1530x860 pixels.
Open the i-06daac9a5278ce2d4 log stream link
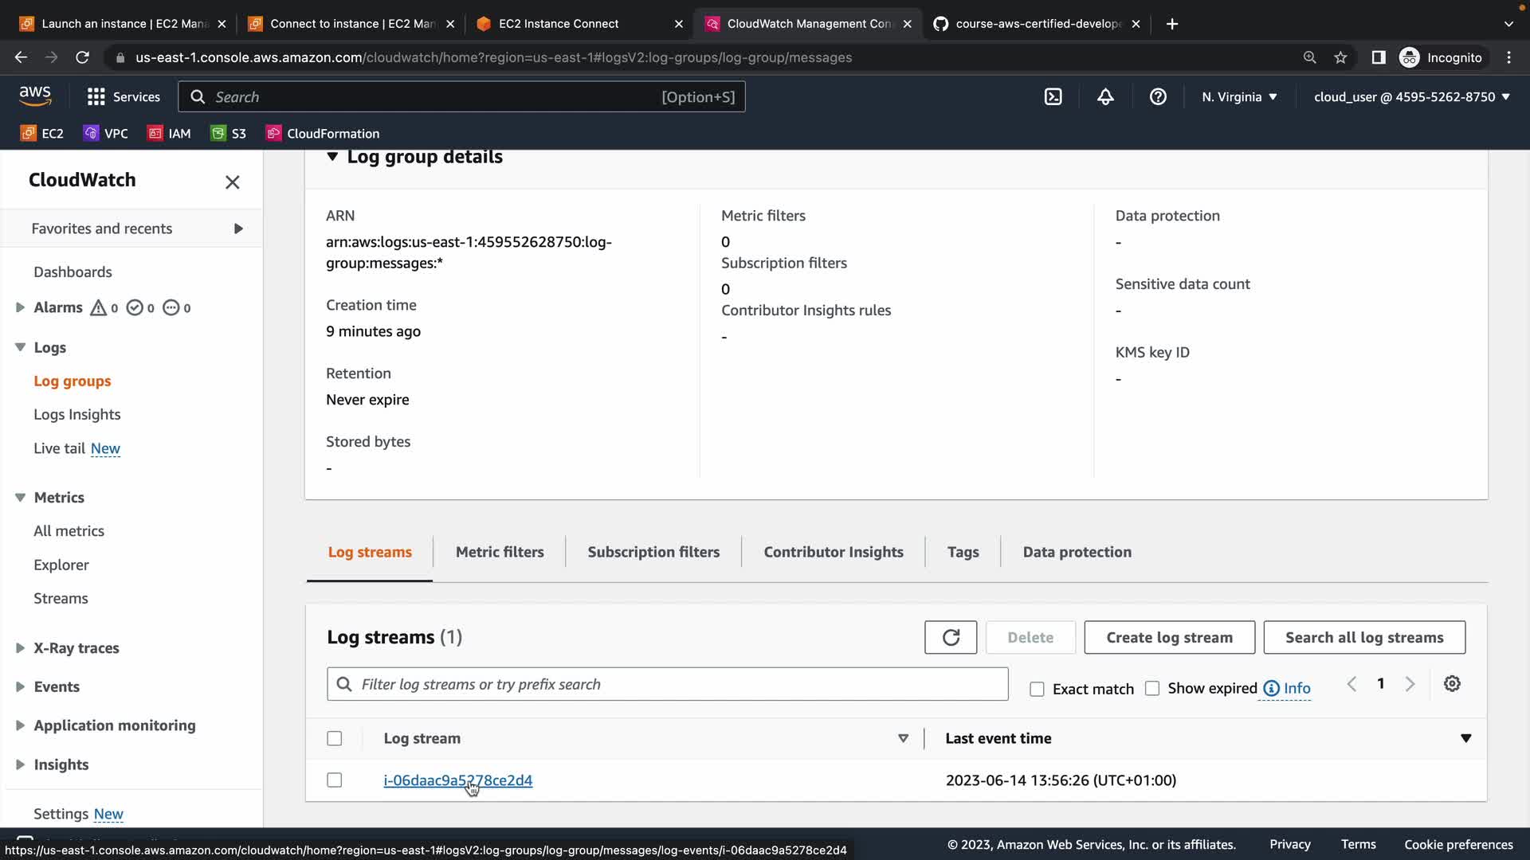point(457,780)
